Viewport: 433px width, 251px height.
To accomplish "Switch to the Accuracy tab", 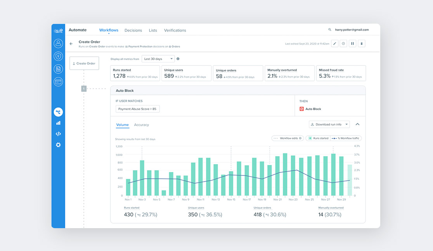I will click(142, 125).
